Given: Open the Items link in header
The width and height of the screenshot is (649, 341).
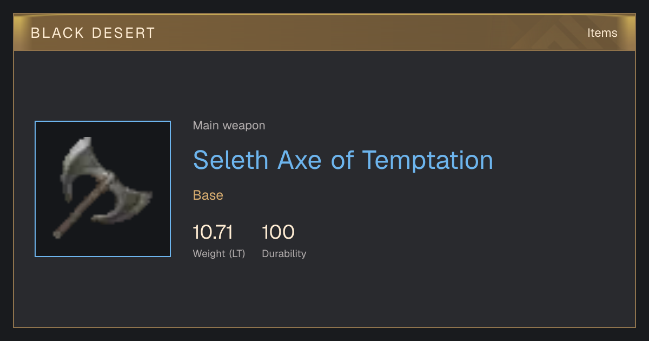Looking at the screenshot, I should pos(602,33).
